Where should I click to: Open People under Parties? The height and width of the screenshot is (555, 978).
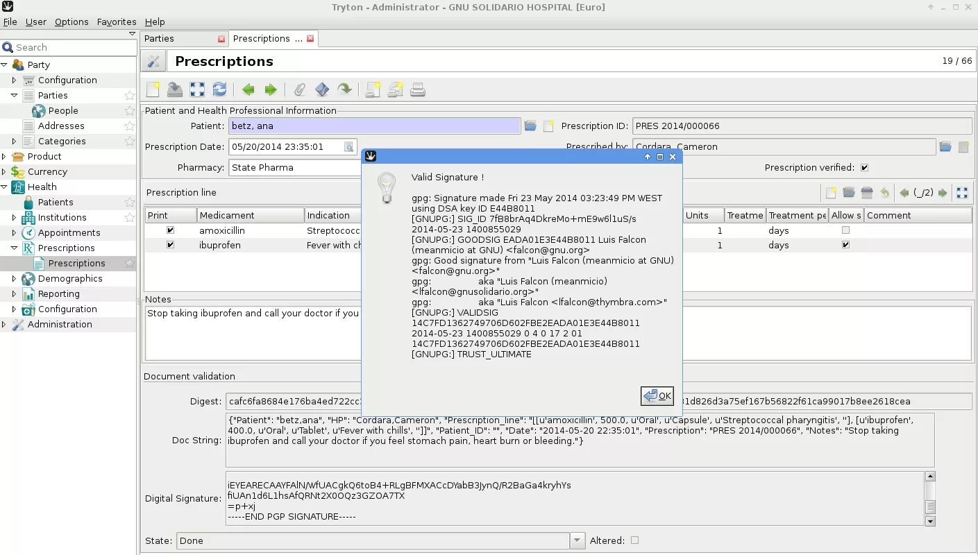coord(63,110)
